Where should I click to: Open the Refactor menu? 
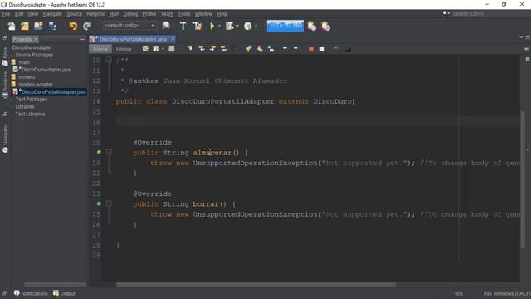coord(96,14)
